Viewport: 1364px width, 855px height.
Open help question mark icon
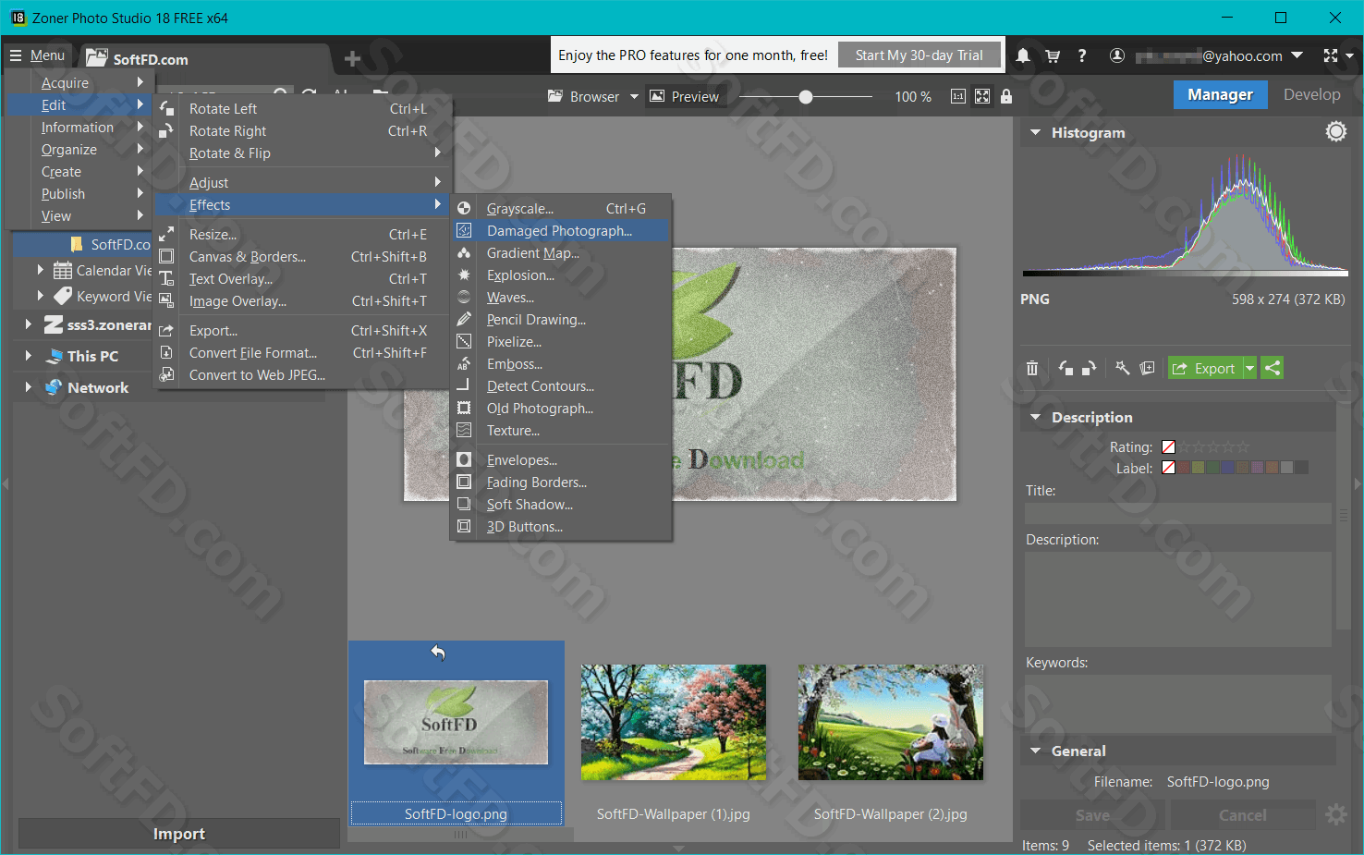click(x=1081, y=55)
